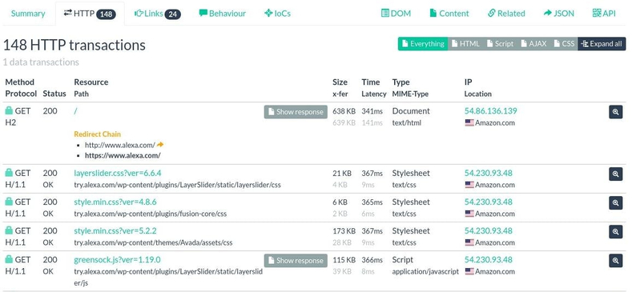This screenshot has height=292, width=632.
Task: Inspect details of style.min.css?ver=5.2.2 row
Action: [x=615, y=232]
